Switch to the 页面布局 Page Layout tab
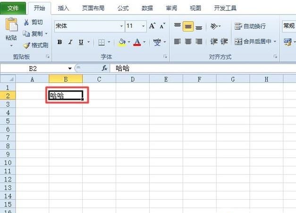Screen dimensions: 296x213 [x=93, y=8]
